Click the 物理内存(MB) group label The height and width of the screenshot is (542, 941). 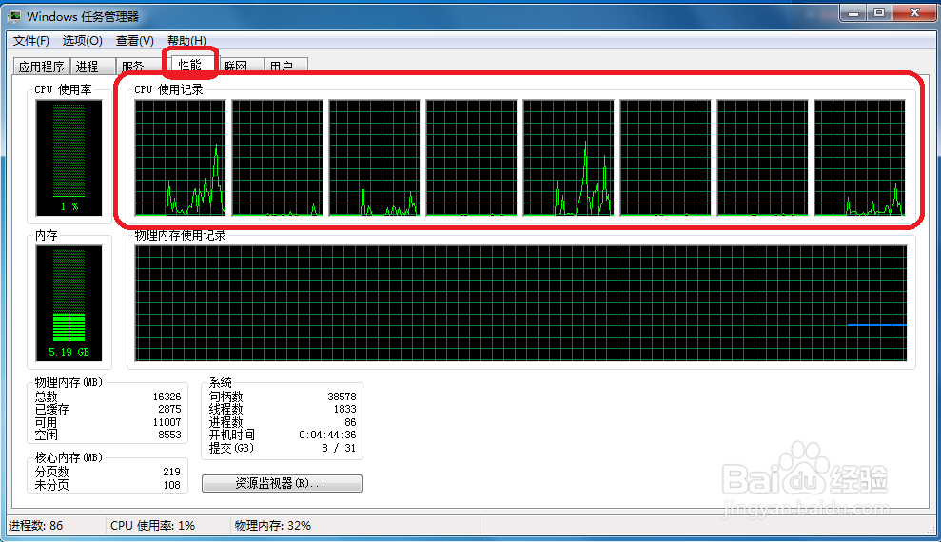coord(69,382)
